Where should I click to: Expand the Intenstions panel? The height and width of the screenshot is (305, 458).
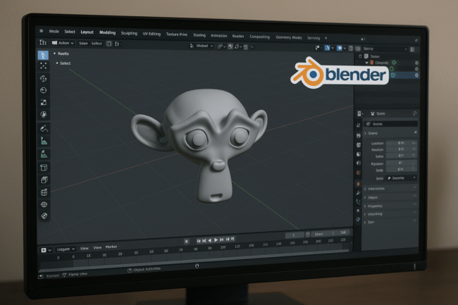click(x=365, y=189)
